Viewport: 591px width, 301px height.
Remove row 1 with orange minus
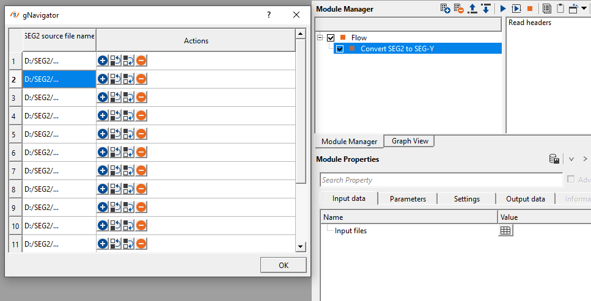tap(141, 60)
